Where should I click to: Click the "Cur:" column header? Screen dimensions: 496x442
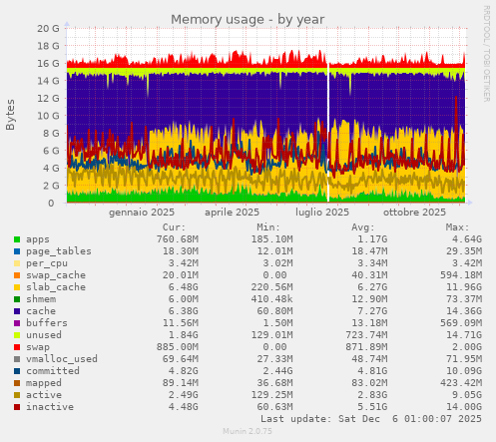174,227
